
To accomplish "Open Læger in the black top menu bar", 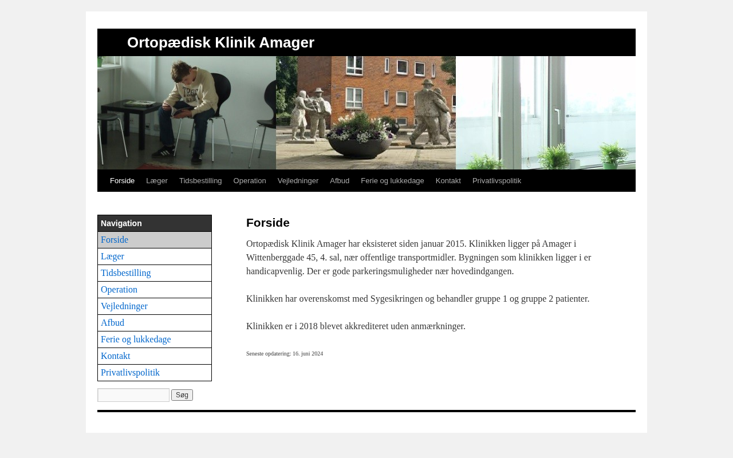I will [157, 181].
